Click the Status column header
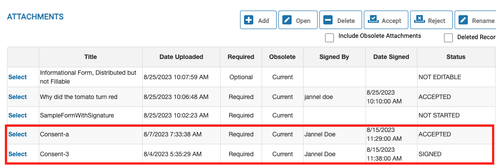 [x=456, y=57]
